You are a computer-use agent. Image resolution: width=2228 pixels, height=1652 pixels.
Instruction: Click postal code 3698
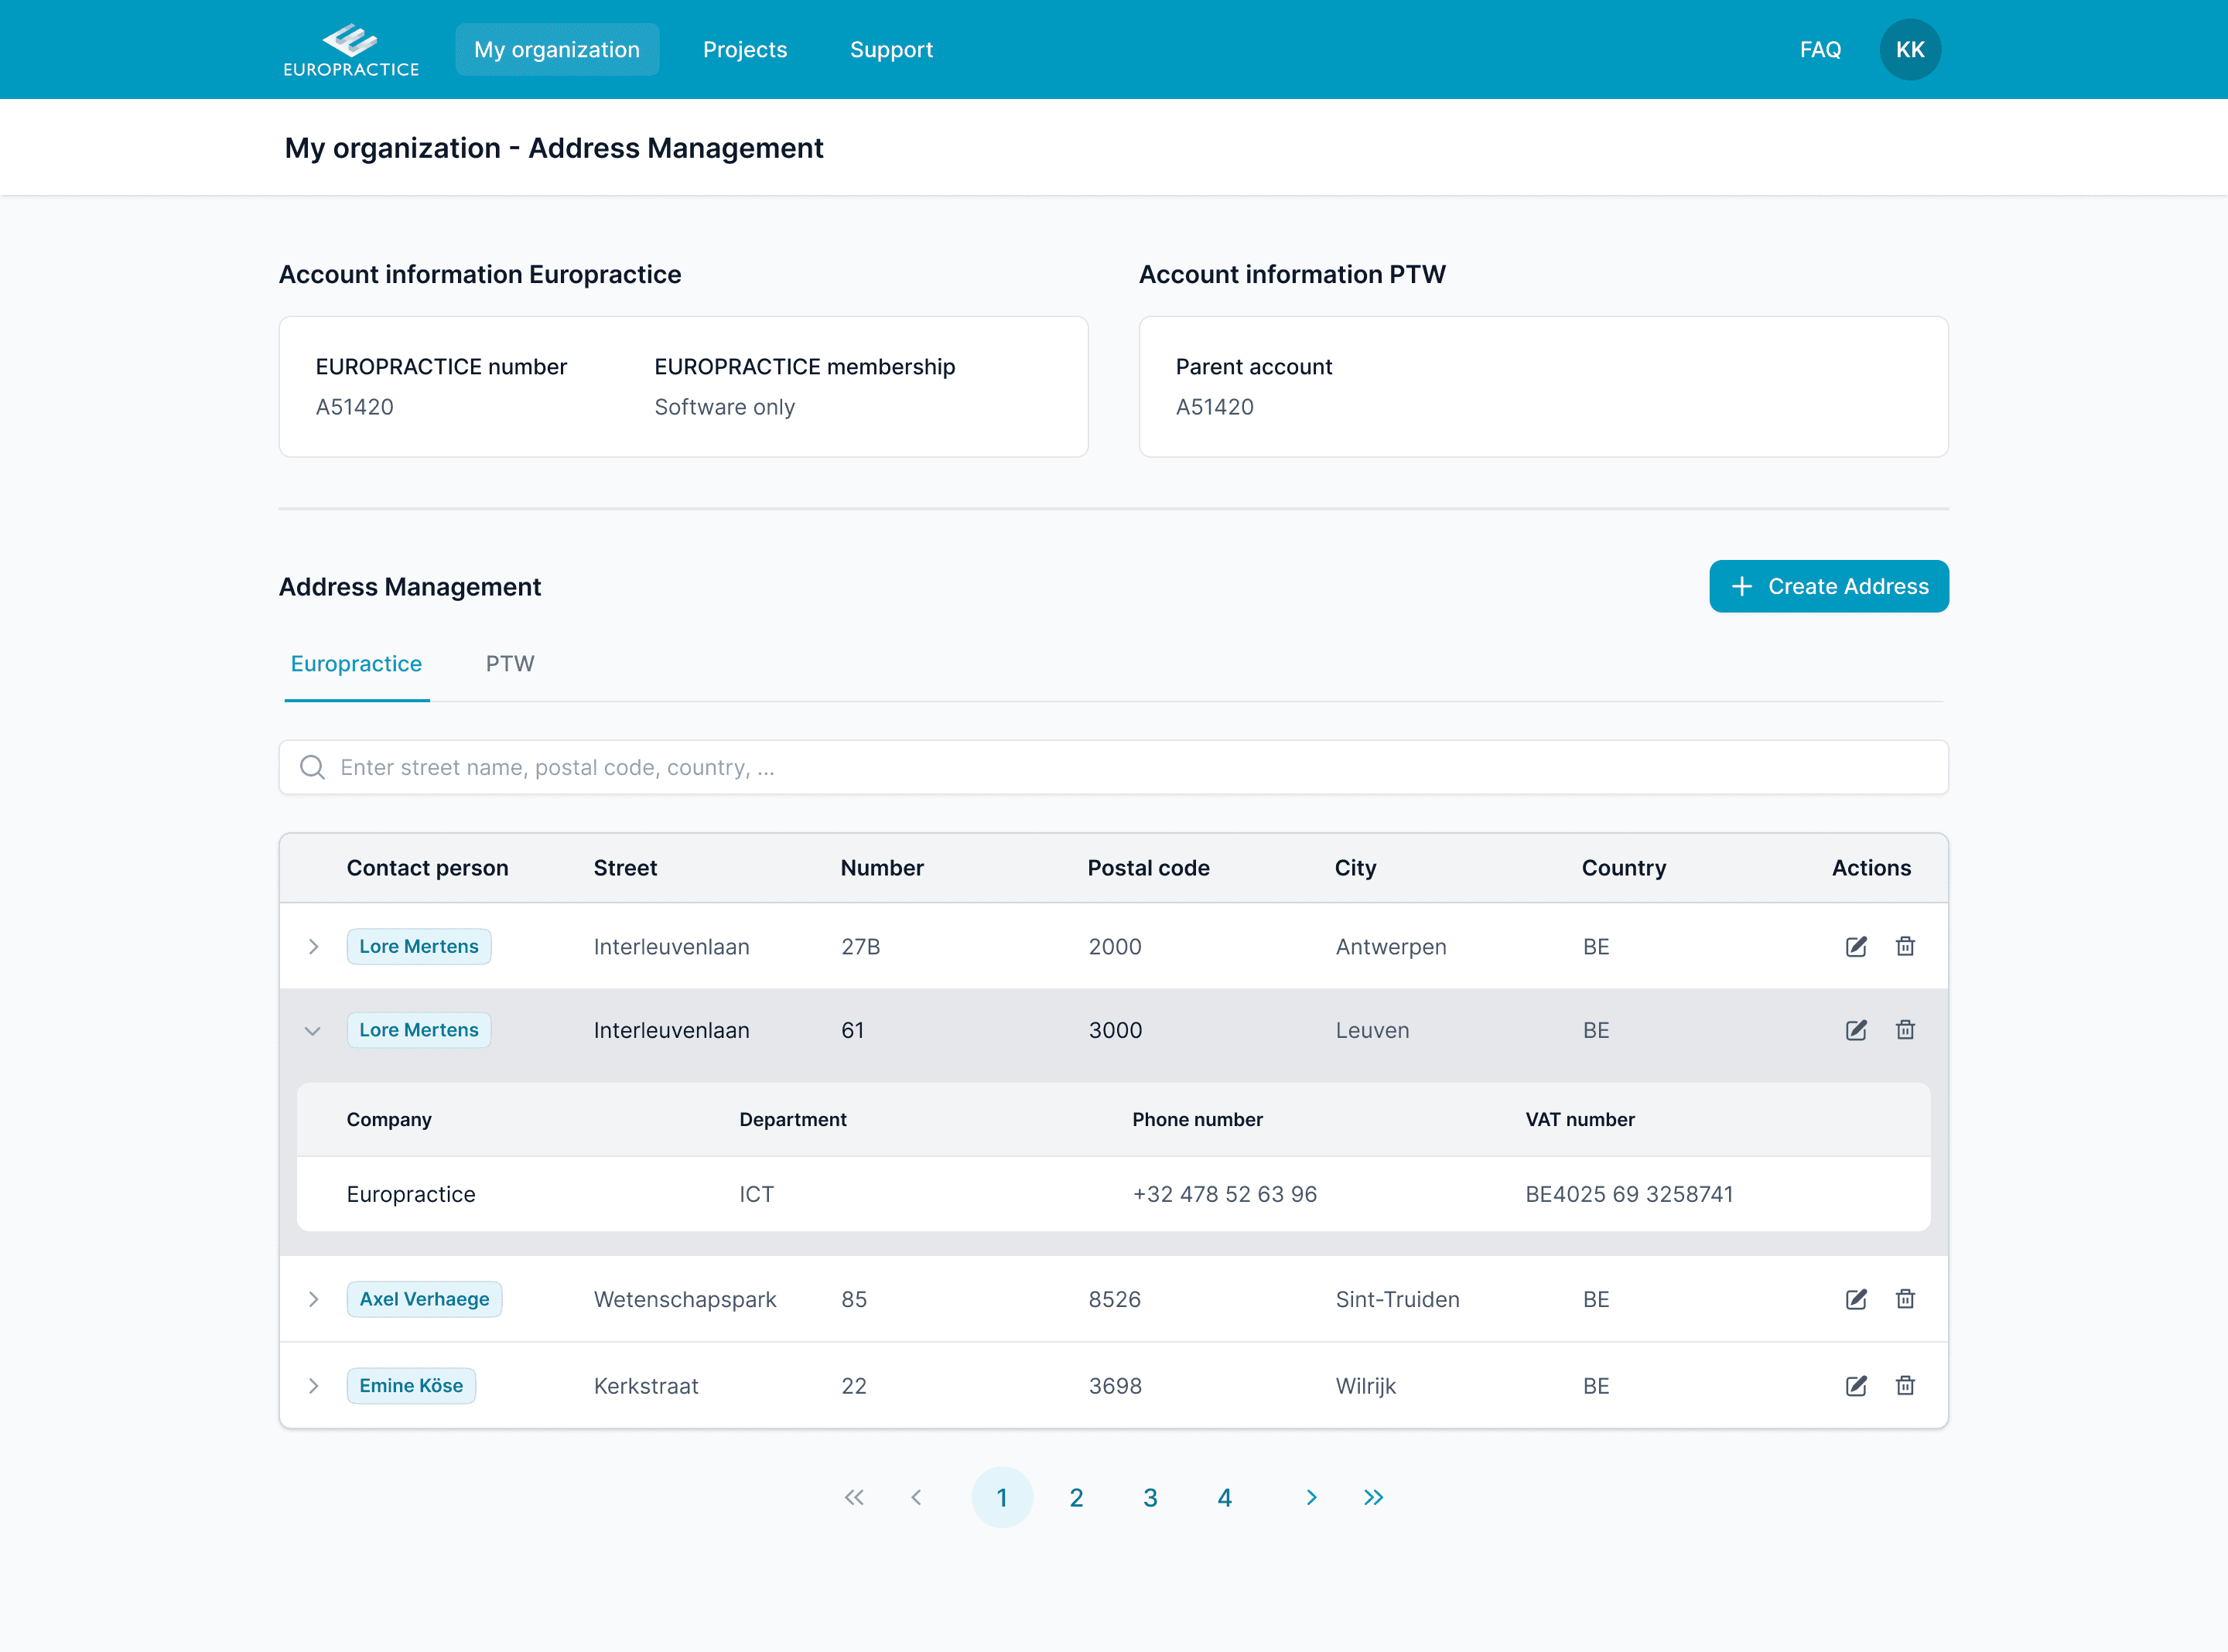coord(1115,1385)
